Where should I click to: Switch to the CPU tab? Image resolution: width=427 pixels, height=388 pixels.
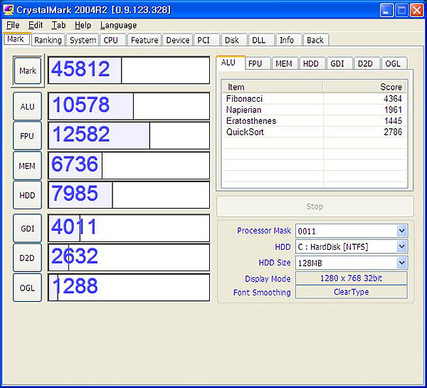click(112, 40)
